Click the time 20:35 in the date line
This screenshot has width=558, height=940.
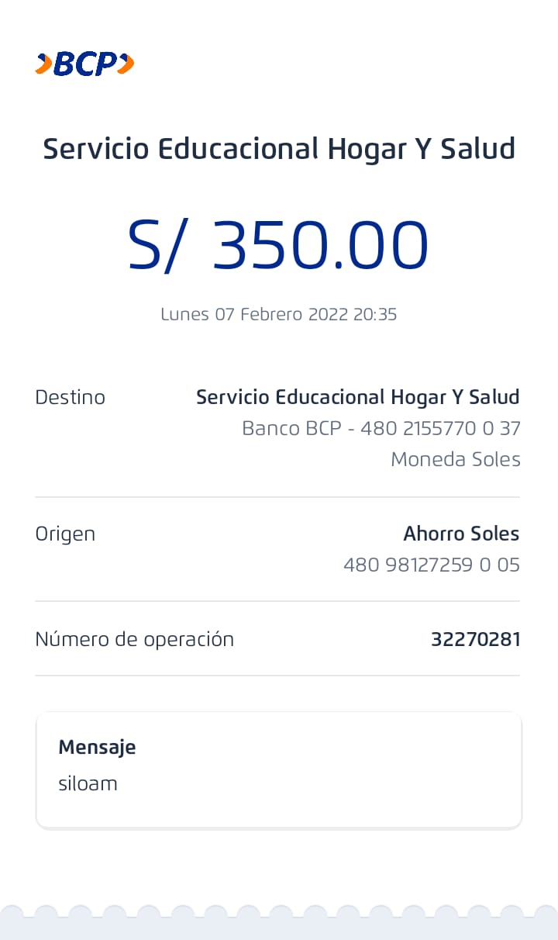pos(375,314)
